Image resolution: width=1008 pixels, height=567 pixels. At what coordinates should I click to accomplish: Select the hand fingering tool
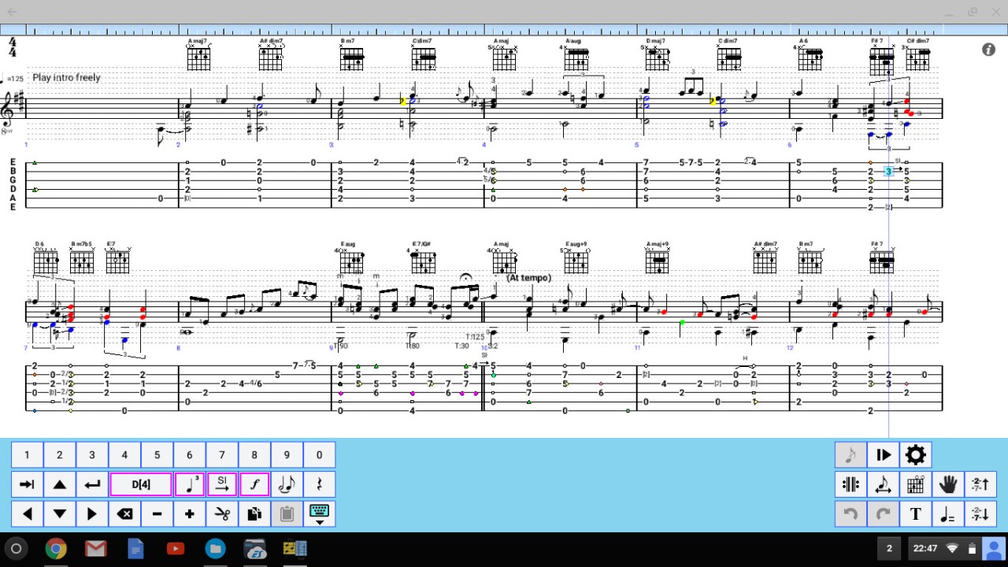pos(947,484)
